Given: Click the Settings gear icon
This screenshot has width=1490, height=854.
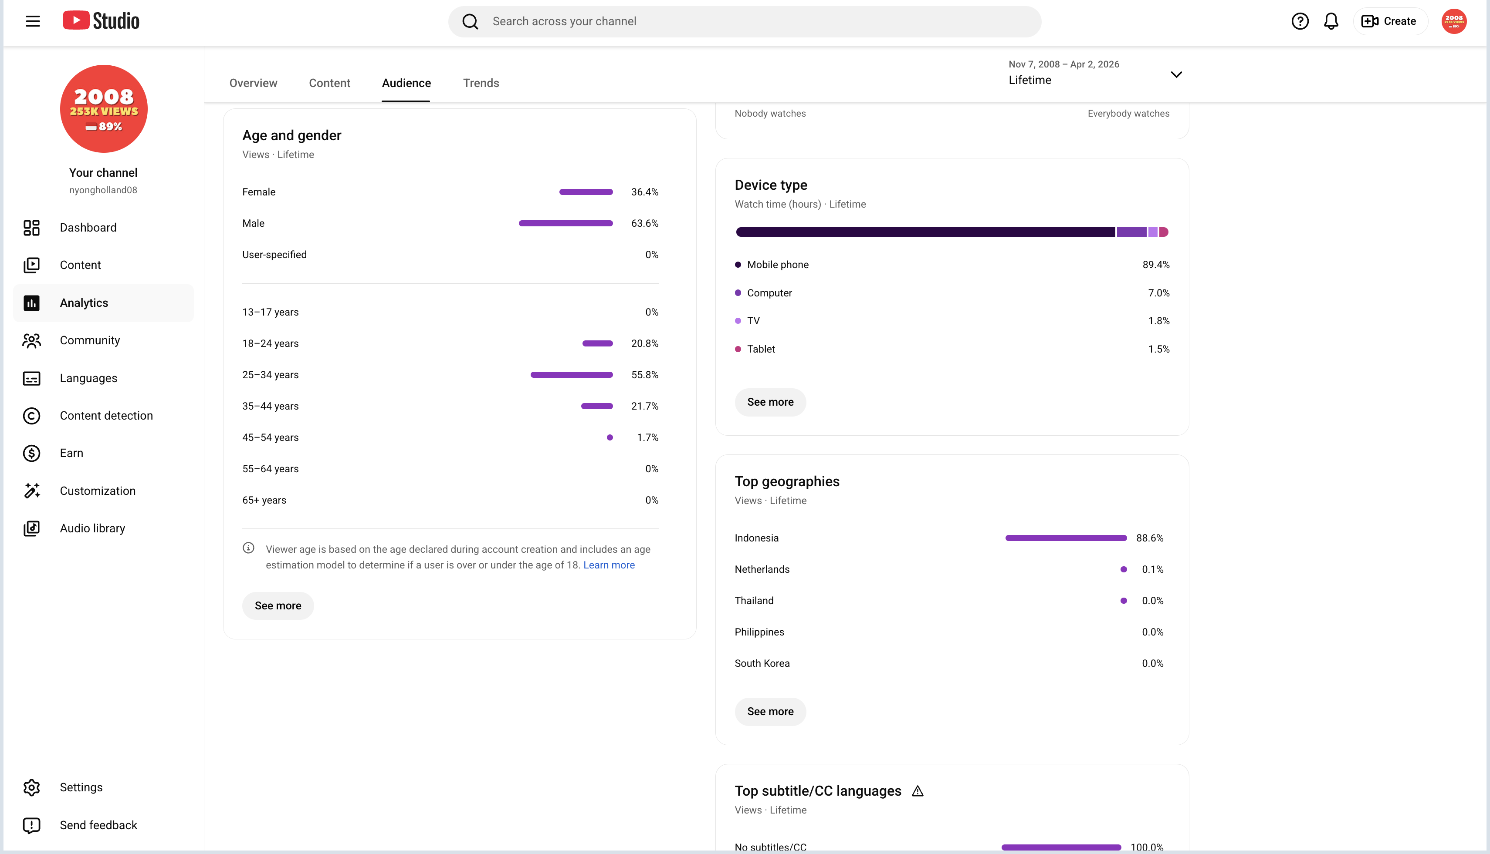Looking at the screenshot, I should (x=32, y=787).
